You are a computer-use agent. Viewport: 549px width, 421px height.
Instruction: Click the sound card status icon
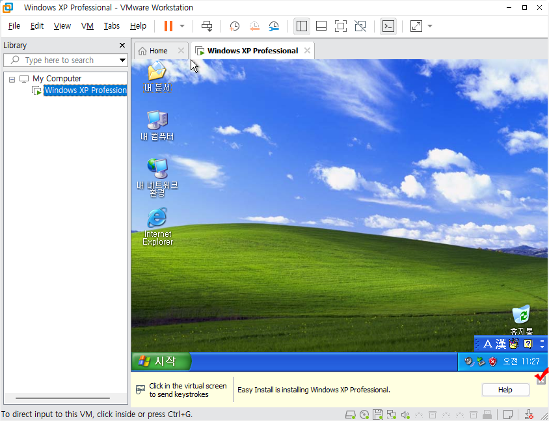(405, 414)
